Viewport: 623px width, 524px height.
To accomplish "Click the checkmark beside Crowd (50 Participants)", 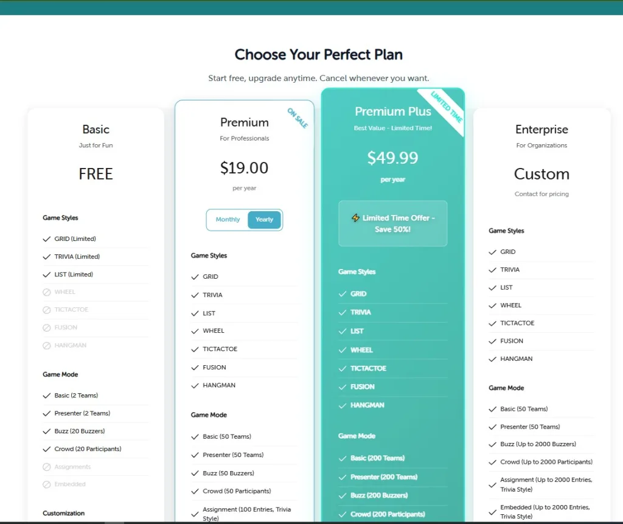I will (195, 491).
